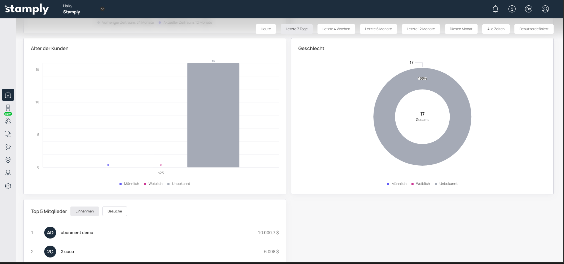Open Benutzerdefiniert custom date range
Image resolution: width=564 pixels, height=264 pixels.
(x=534, y=29)
